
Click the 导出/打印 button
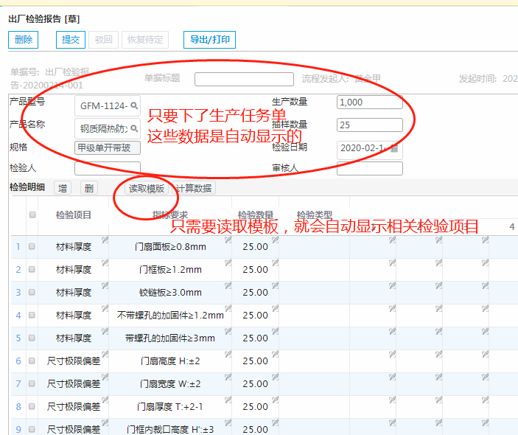tap(209, 40)
